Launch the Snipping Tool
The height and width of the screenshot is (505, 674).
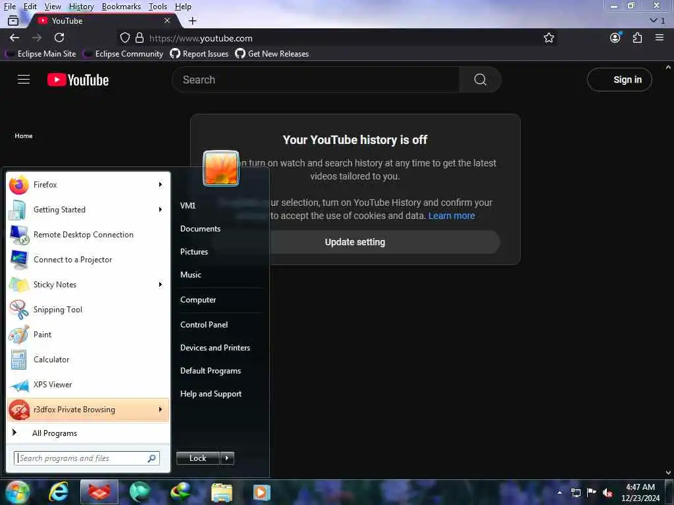point(88,310)
